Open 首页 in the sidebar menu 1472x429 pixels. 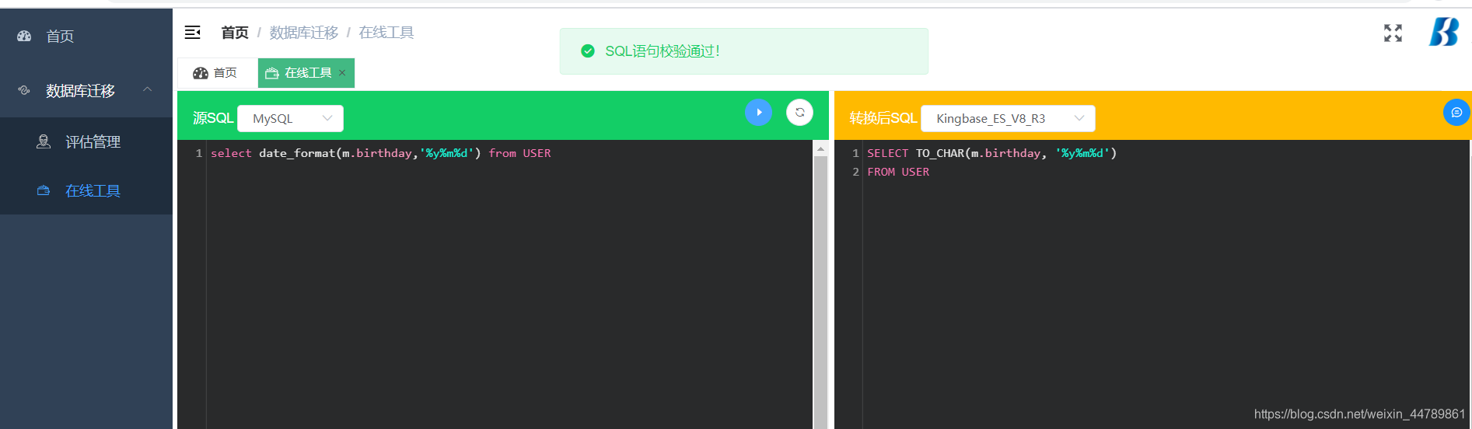click(86, 36)
